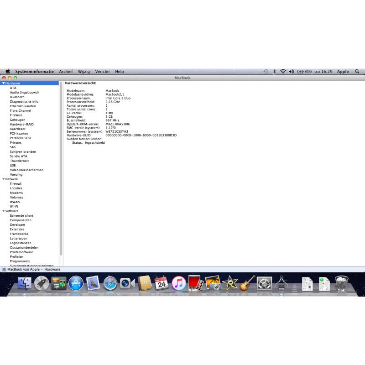Select Wi-Fi under Netwerk

pos(14,207)
